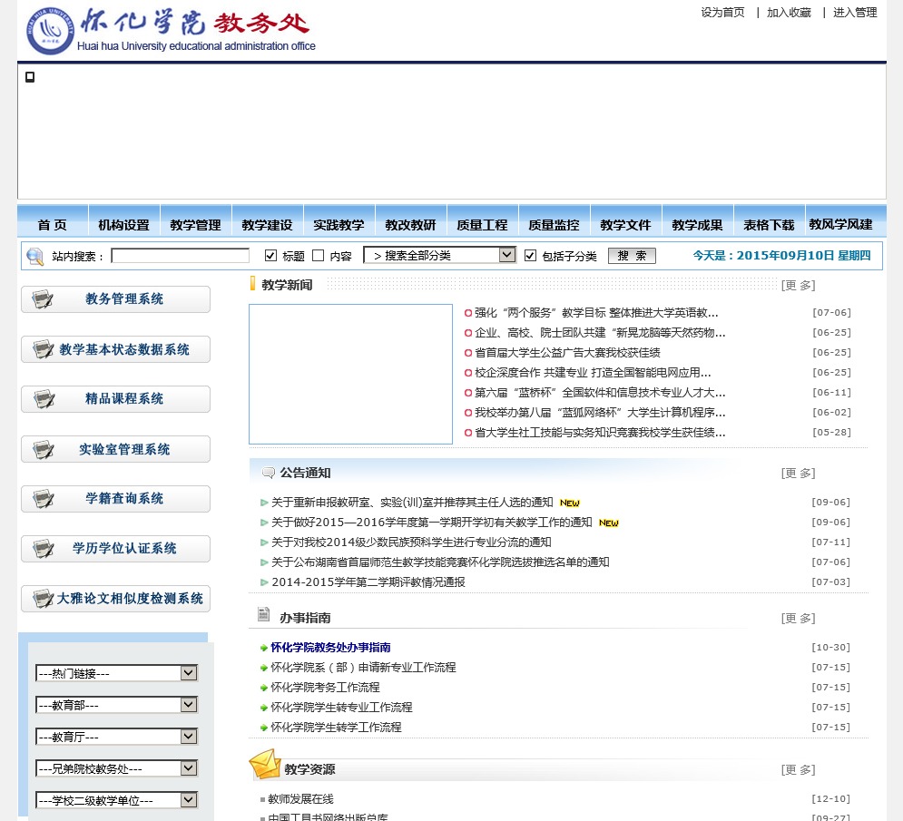Open 学籍查询系统 sidebar button
Image resolution: width=903 pixels, height=821 pixels.
coord(115,499)
